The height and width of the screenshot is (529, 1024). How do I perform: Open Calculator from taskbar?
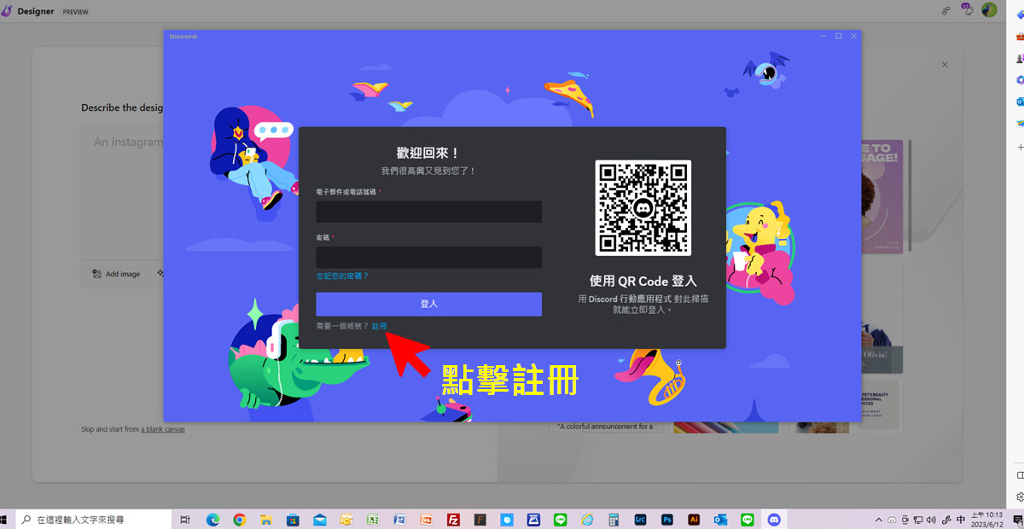[x=614, y=519]
